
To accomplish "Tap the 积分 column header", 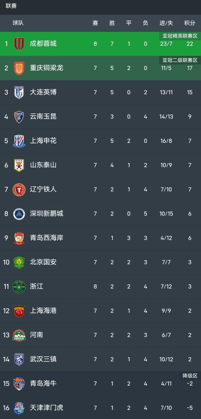I will tap(190, 23).
